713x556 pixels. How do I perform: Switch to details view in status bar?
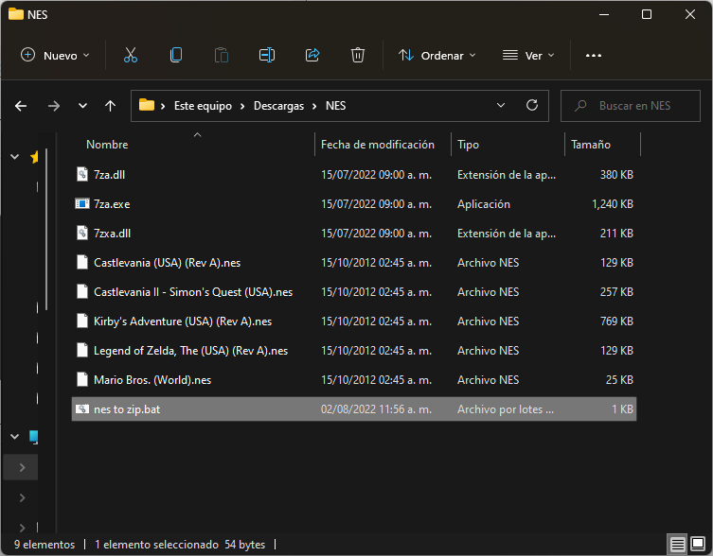coord(678,544)
